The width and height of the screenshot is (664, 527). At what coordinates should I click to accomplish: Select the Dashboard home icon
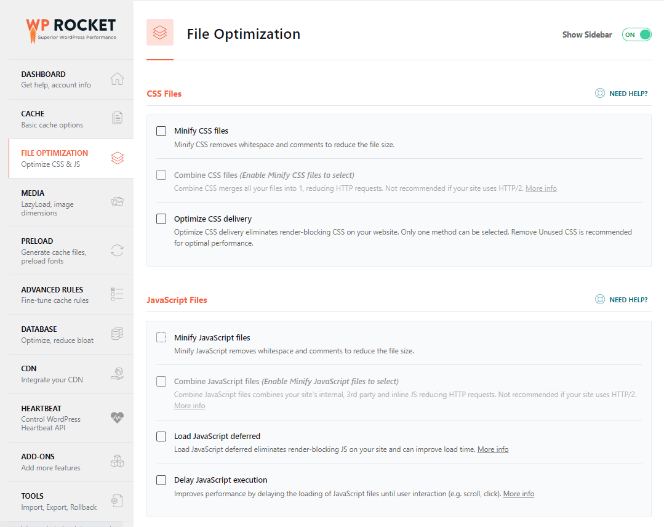(117, 79)
